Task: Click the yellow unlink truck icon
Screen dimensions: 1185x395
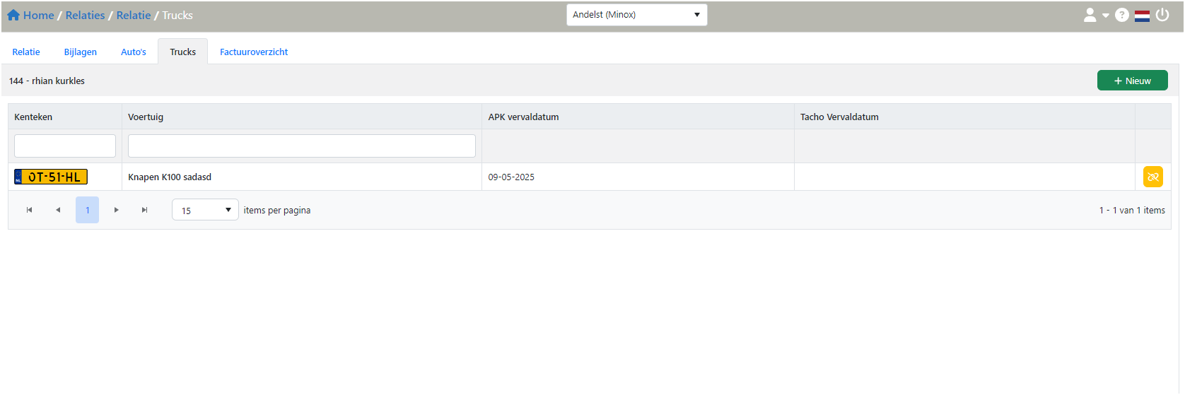Action: (1152, 177)
